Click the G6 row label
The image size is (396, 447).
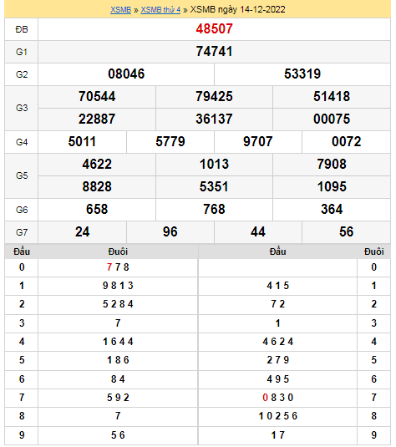(22, 210)
